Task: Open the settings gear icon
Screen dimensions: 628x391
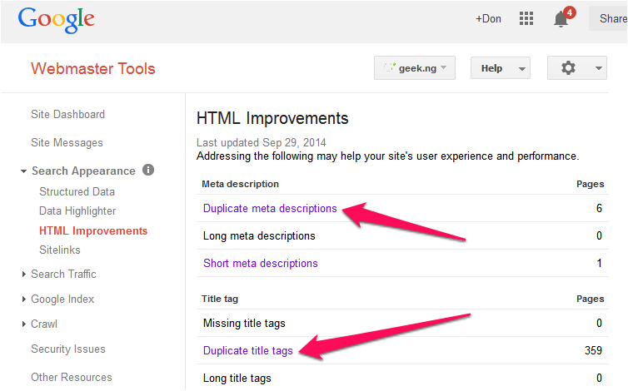Action: tap(576, 68)
